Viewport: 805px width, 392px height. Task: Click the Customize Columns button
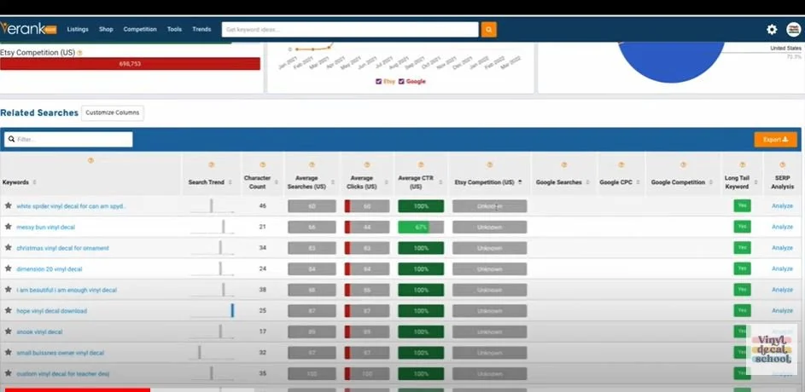(113, 112)
